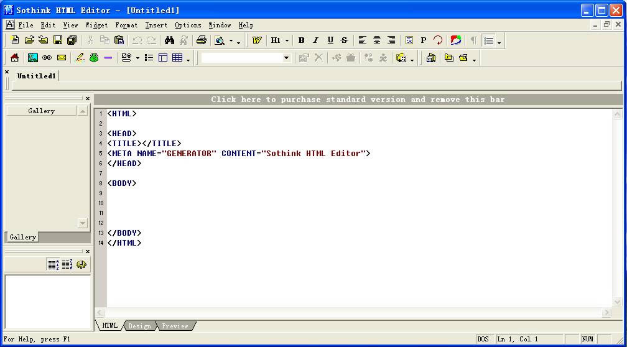Click the purchase standard version bar
627x347 pixels.
click(x=358, y=99)
